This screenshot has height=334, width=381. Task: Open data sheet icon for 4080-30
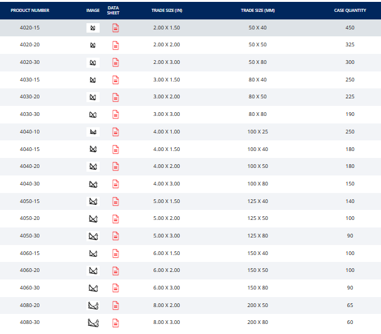(x=115, y=323)
